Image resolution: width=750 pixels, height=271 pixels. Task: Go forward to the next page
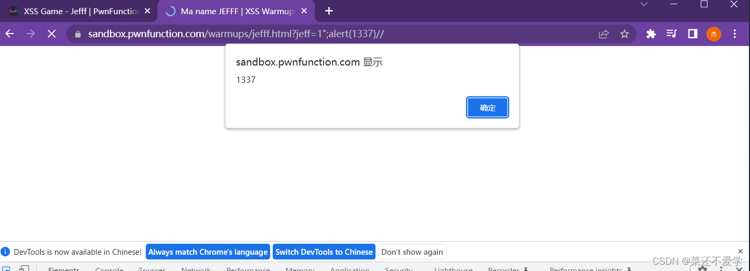click(x=30, y=34)
